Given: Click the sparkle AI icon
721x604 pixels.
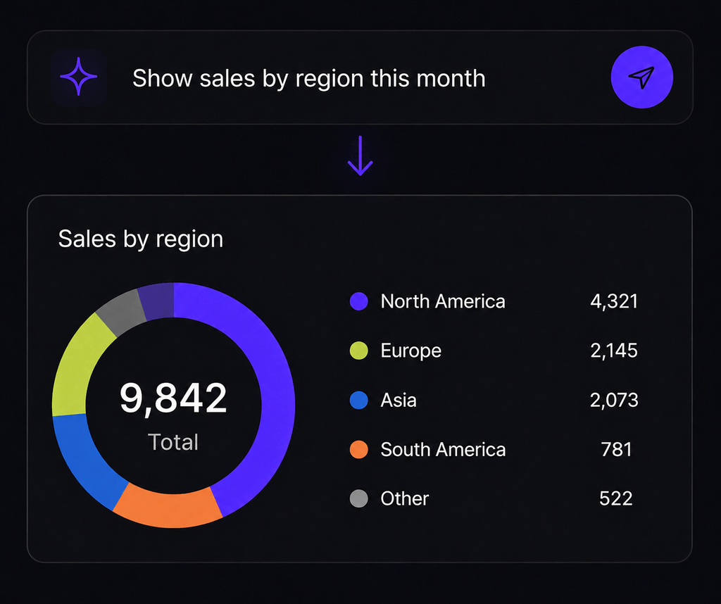Looking at the screenshot, I should [x=79, y=76].
